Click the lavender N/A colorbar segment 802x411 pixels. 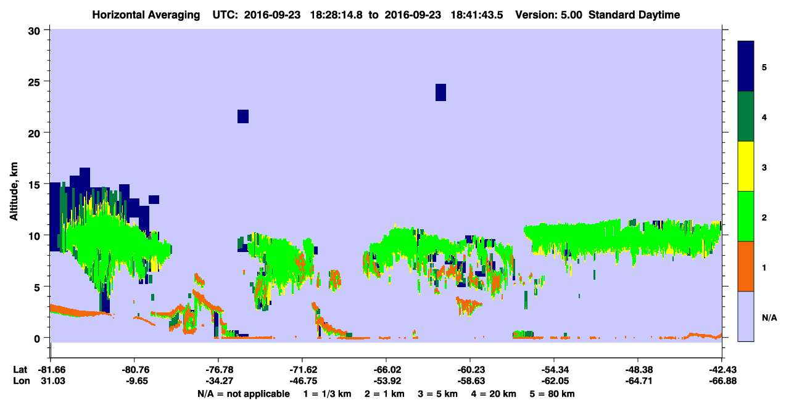tap(746, 316)
